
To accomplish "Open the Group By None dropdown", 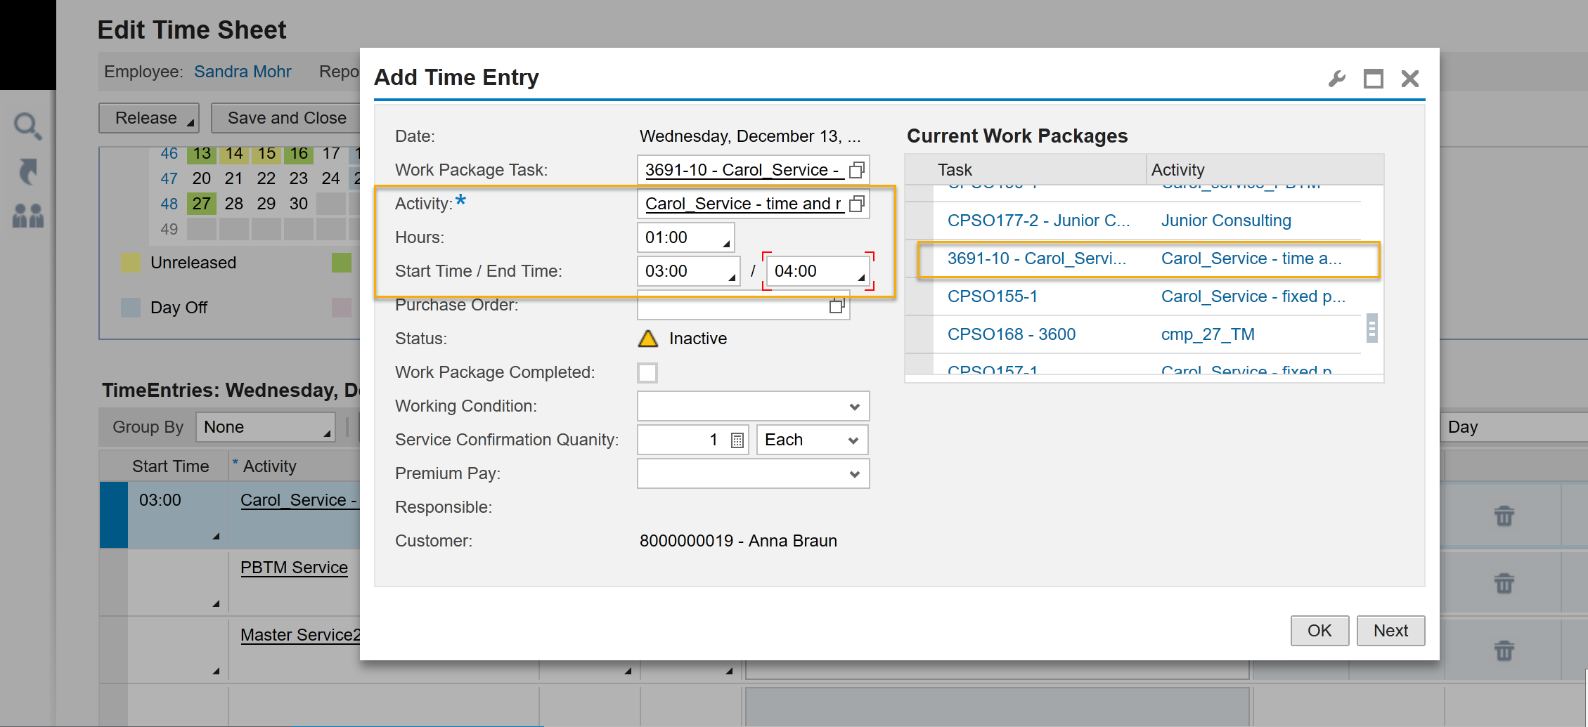I will pos(265,427).
